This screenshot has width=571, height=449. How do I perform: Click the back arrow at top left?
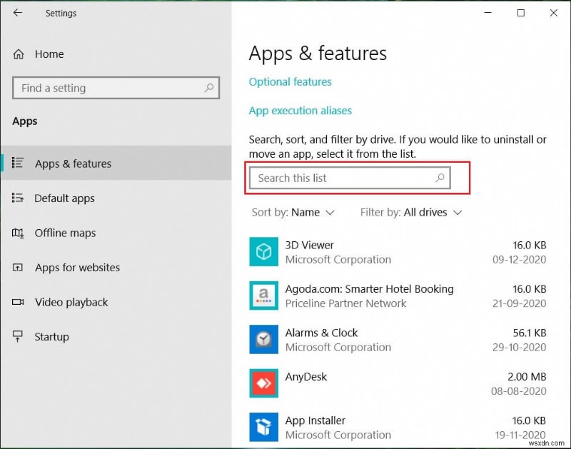point(16,12)
